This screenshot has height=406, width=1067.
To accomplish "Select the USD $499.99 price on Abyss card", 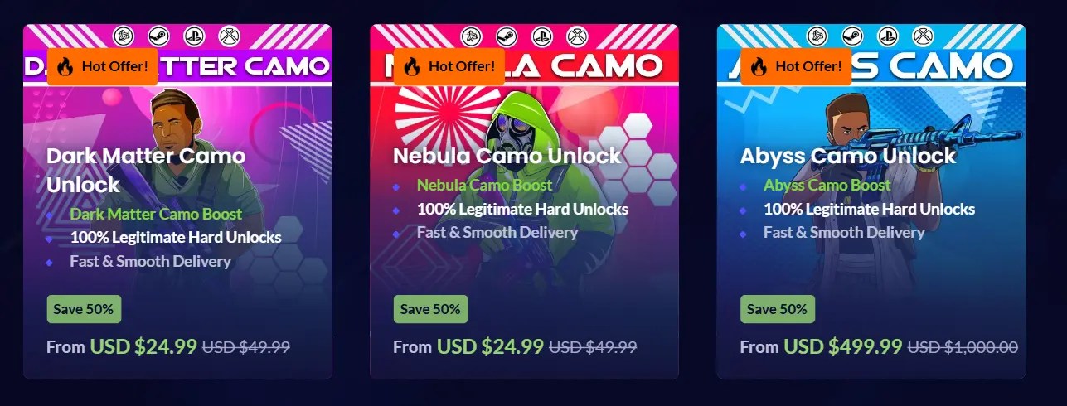I will coord(843,346).
